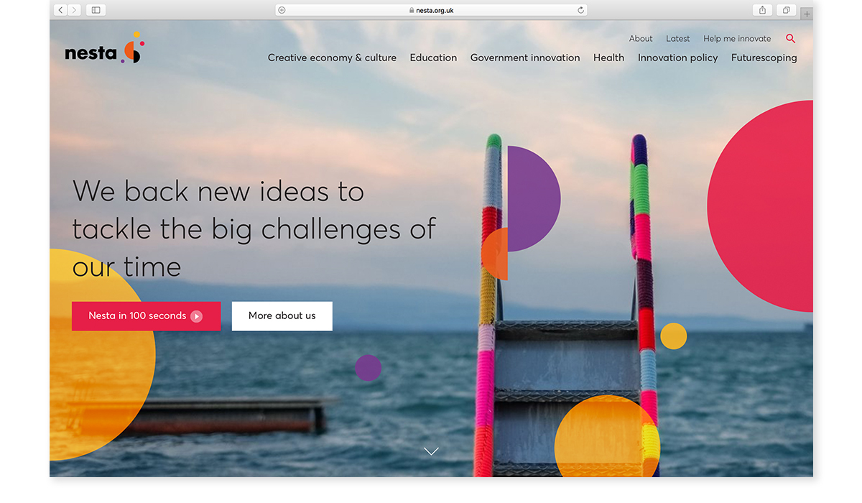Viewport: 862px width, 503px height.
Task: Click the Nesta logo
Action: pos(105,48)
